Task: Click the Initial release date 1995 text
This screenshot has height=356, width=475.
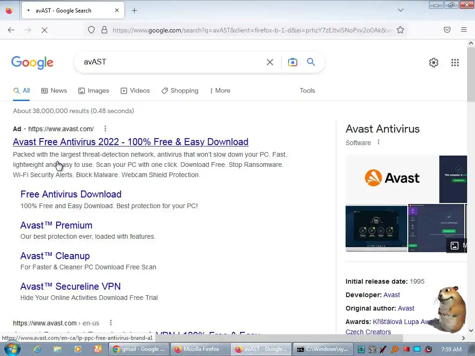Action: tap(385, 281)
